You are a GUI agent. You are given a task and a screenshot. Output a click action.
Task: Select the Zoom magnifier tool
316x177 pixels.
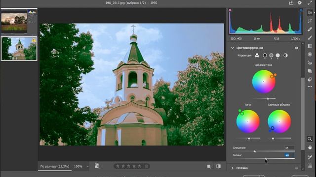[310, 139]
